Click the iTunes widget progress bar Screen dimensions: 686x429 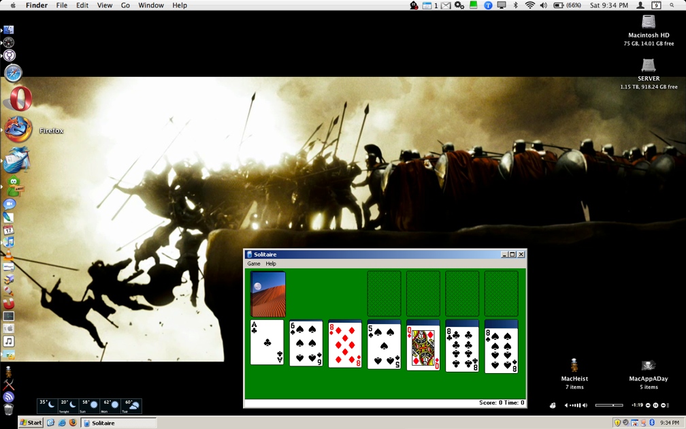[x=608, y=405]
